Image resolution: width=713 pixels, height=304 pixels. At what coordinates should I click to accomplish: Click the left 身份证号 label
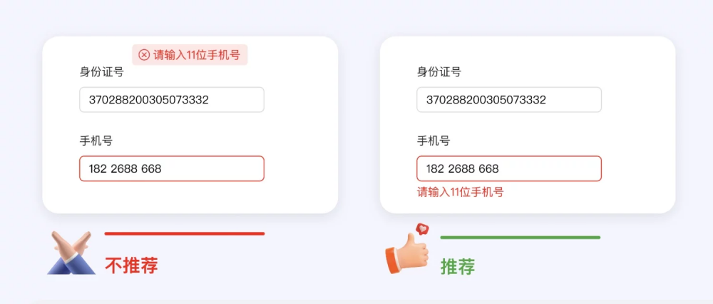click(102, 72)
